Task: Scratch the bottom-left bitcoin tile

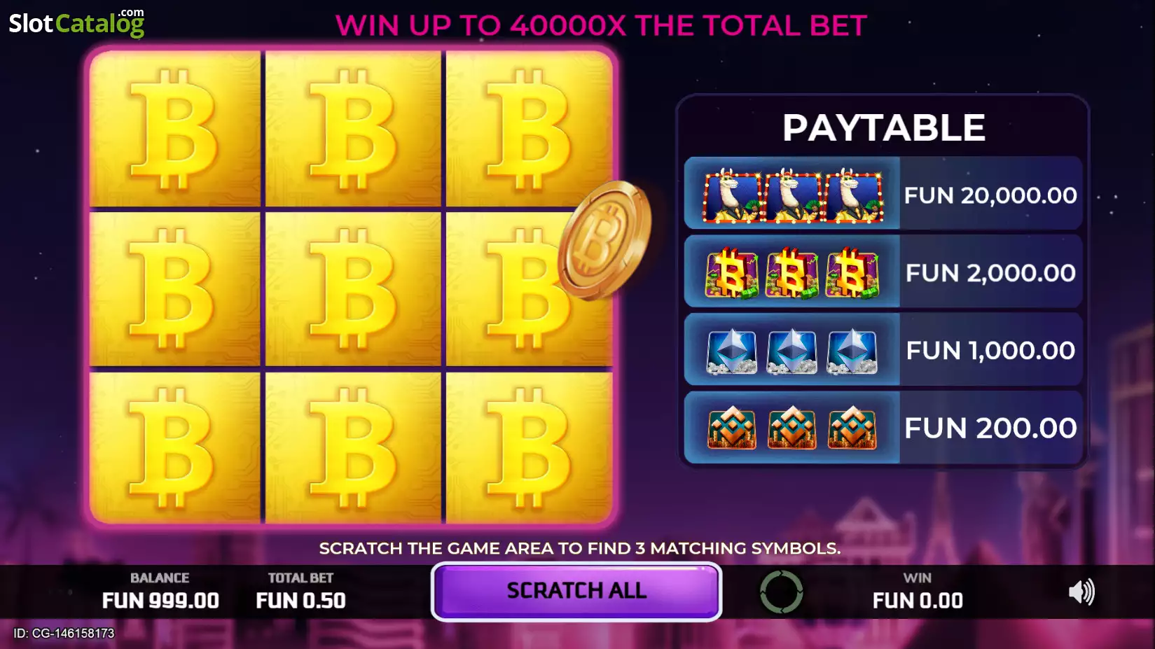Action: tap(175, 447)
